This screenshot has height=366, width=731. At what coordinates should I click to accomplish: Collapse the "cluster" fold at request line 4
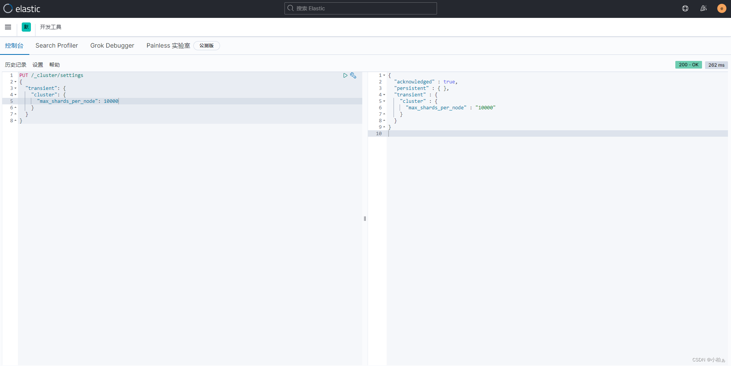point(16,95)
